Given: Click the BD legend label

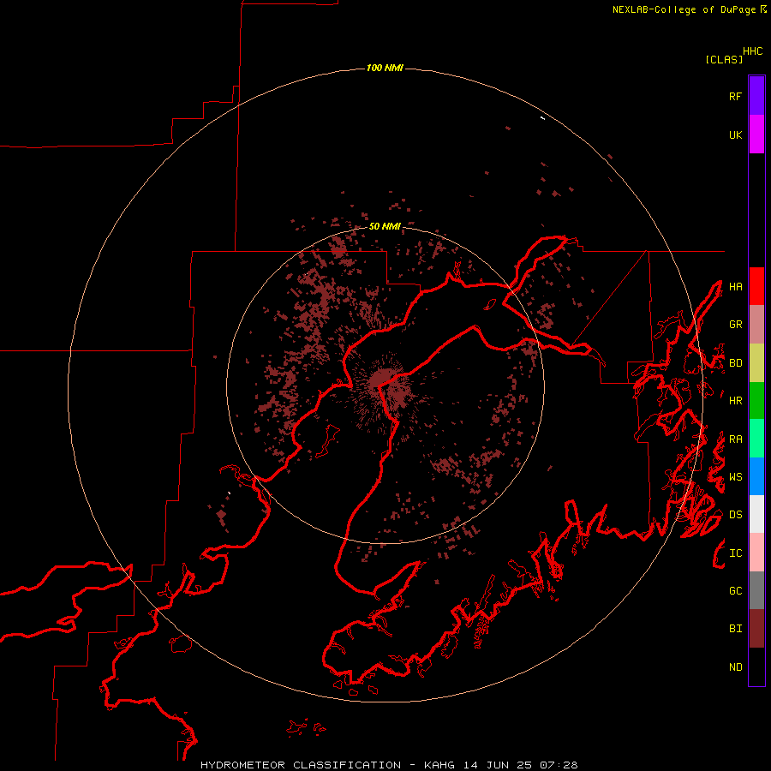Looking at the screenshot, I should (x=735, y=363).
